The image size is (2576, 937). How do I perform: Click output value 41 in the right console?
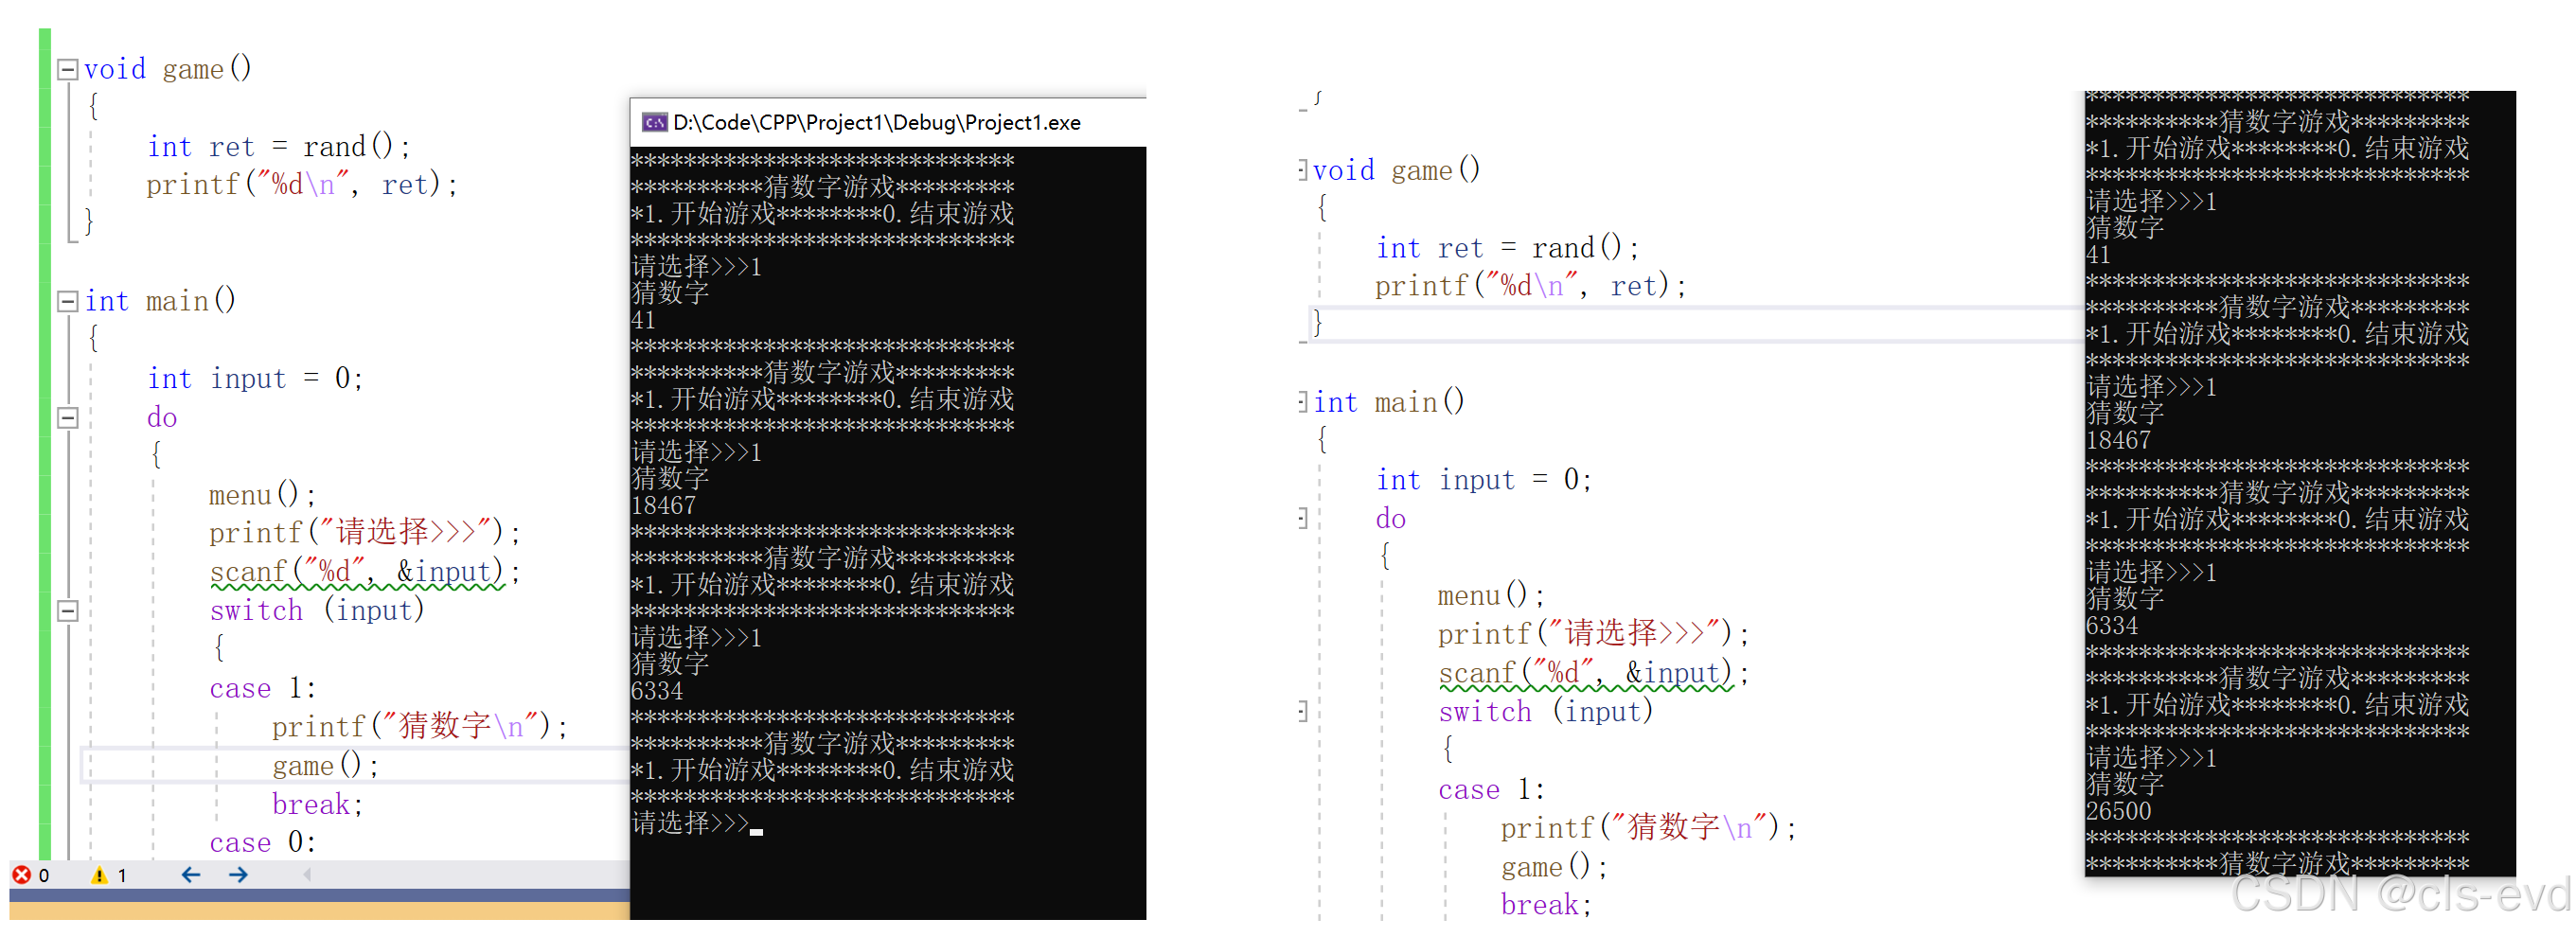pyautogui.click(x=2098, y=255)
